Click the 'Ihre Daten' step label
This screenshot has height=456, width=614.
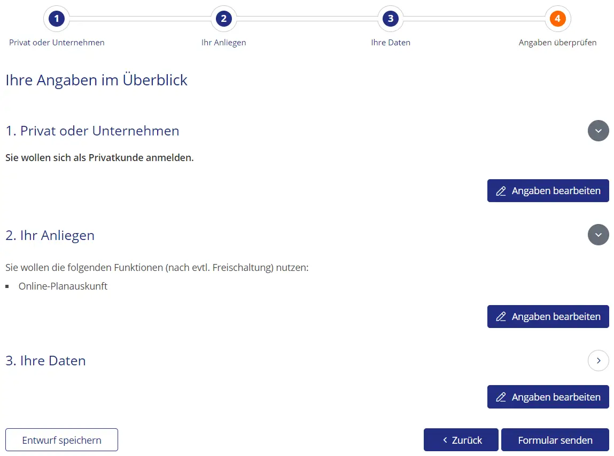[391, 43]
